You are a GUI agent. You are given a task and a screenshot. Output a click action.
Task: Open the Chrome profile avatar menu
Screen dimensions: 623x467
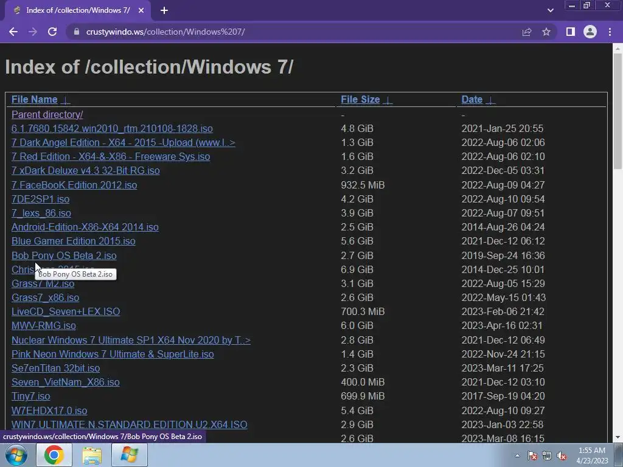(590, 32)
